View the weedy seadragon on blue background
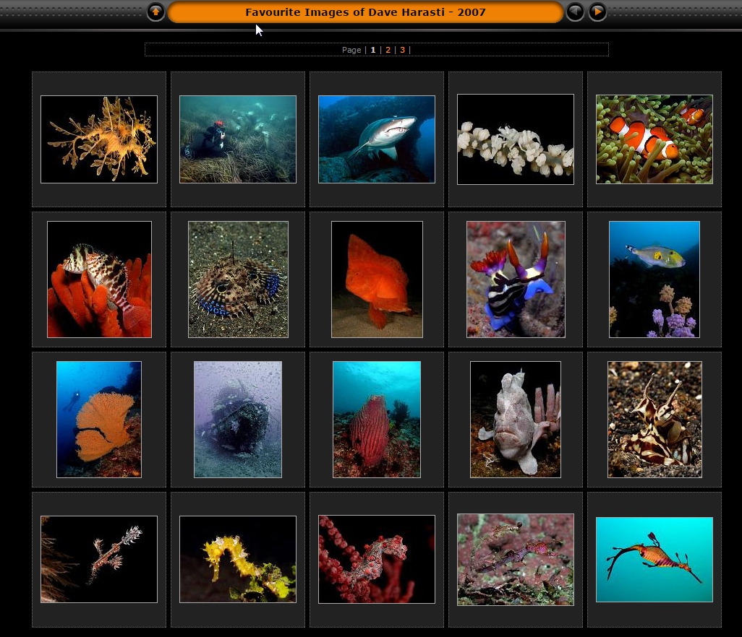The width and height of the screenshot is (742, 637). pyautogui.click(x=654, y=559)
